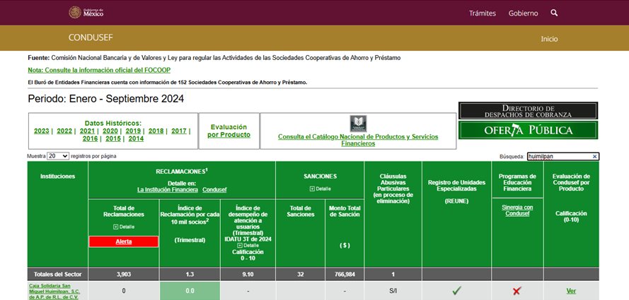Click the red X in Educación Financiera column
The width and height of the screenshot is (629, 300).
517,290
